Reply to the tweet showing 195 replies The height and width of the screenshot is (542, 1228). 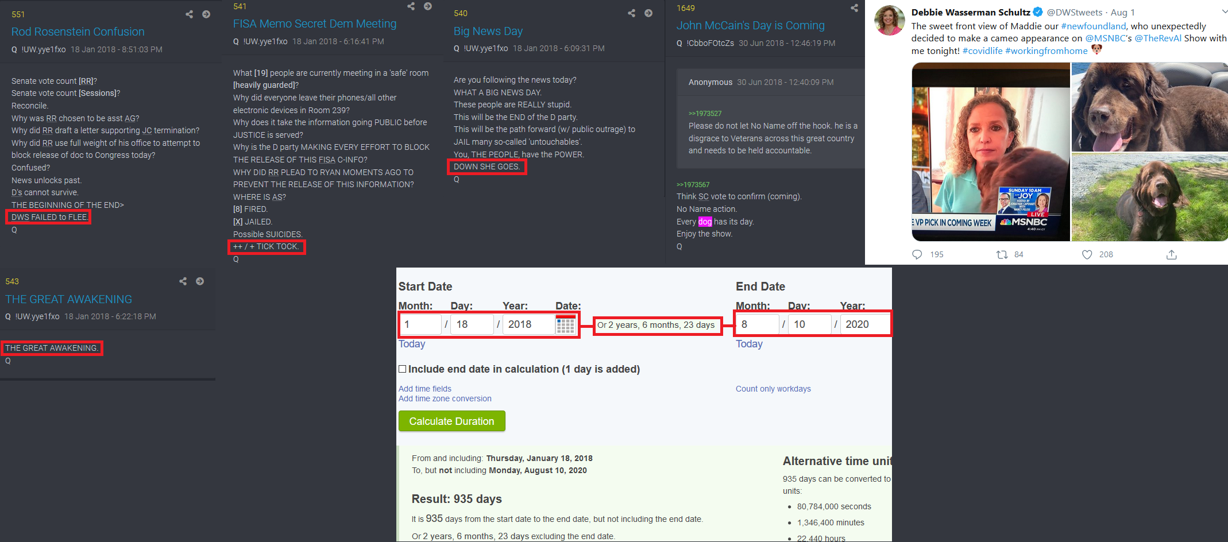pyautogui.click(x=917, y=254)
